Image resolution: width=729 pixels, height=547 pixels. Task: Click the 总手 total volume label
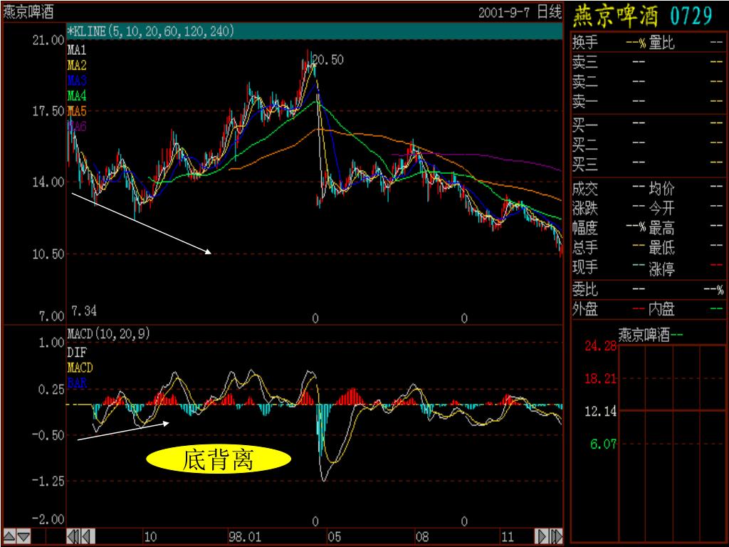point(585,247)
